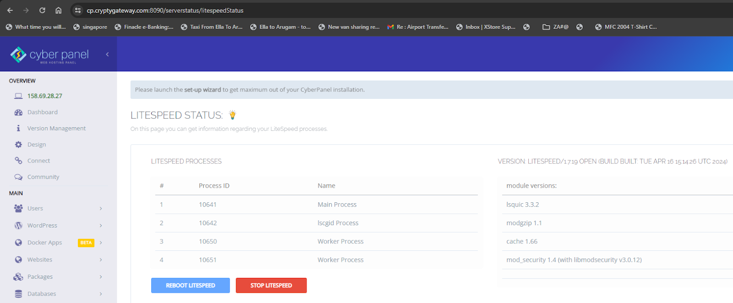The image size is (733, 303).
Task: Click the mod_security 1.4 module entry
Action: (x=574, y=260)
